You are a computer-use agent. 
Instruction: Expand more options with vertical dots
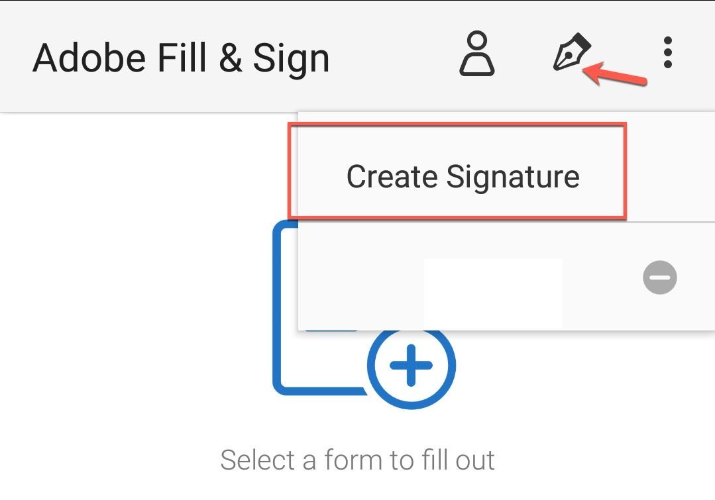point(667,52)
